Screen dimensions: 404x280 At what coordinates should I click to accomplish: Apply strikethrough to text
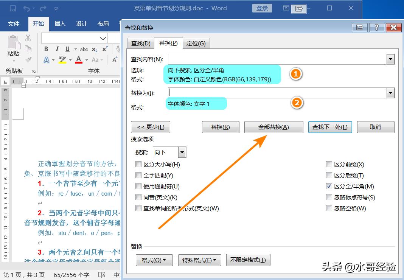84,49
